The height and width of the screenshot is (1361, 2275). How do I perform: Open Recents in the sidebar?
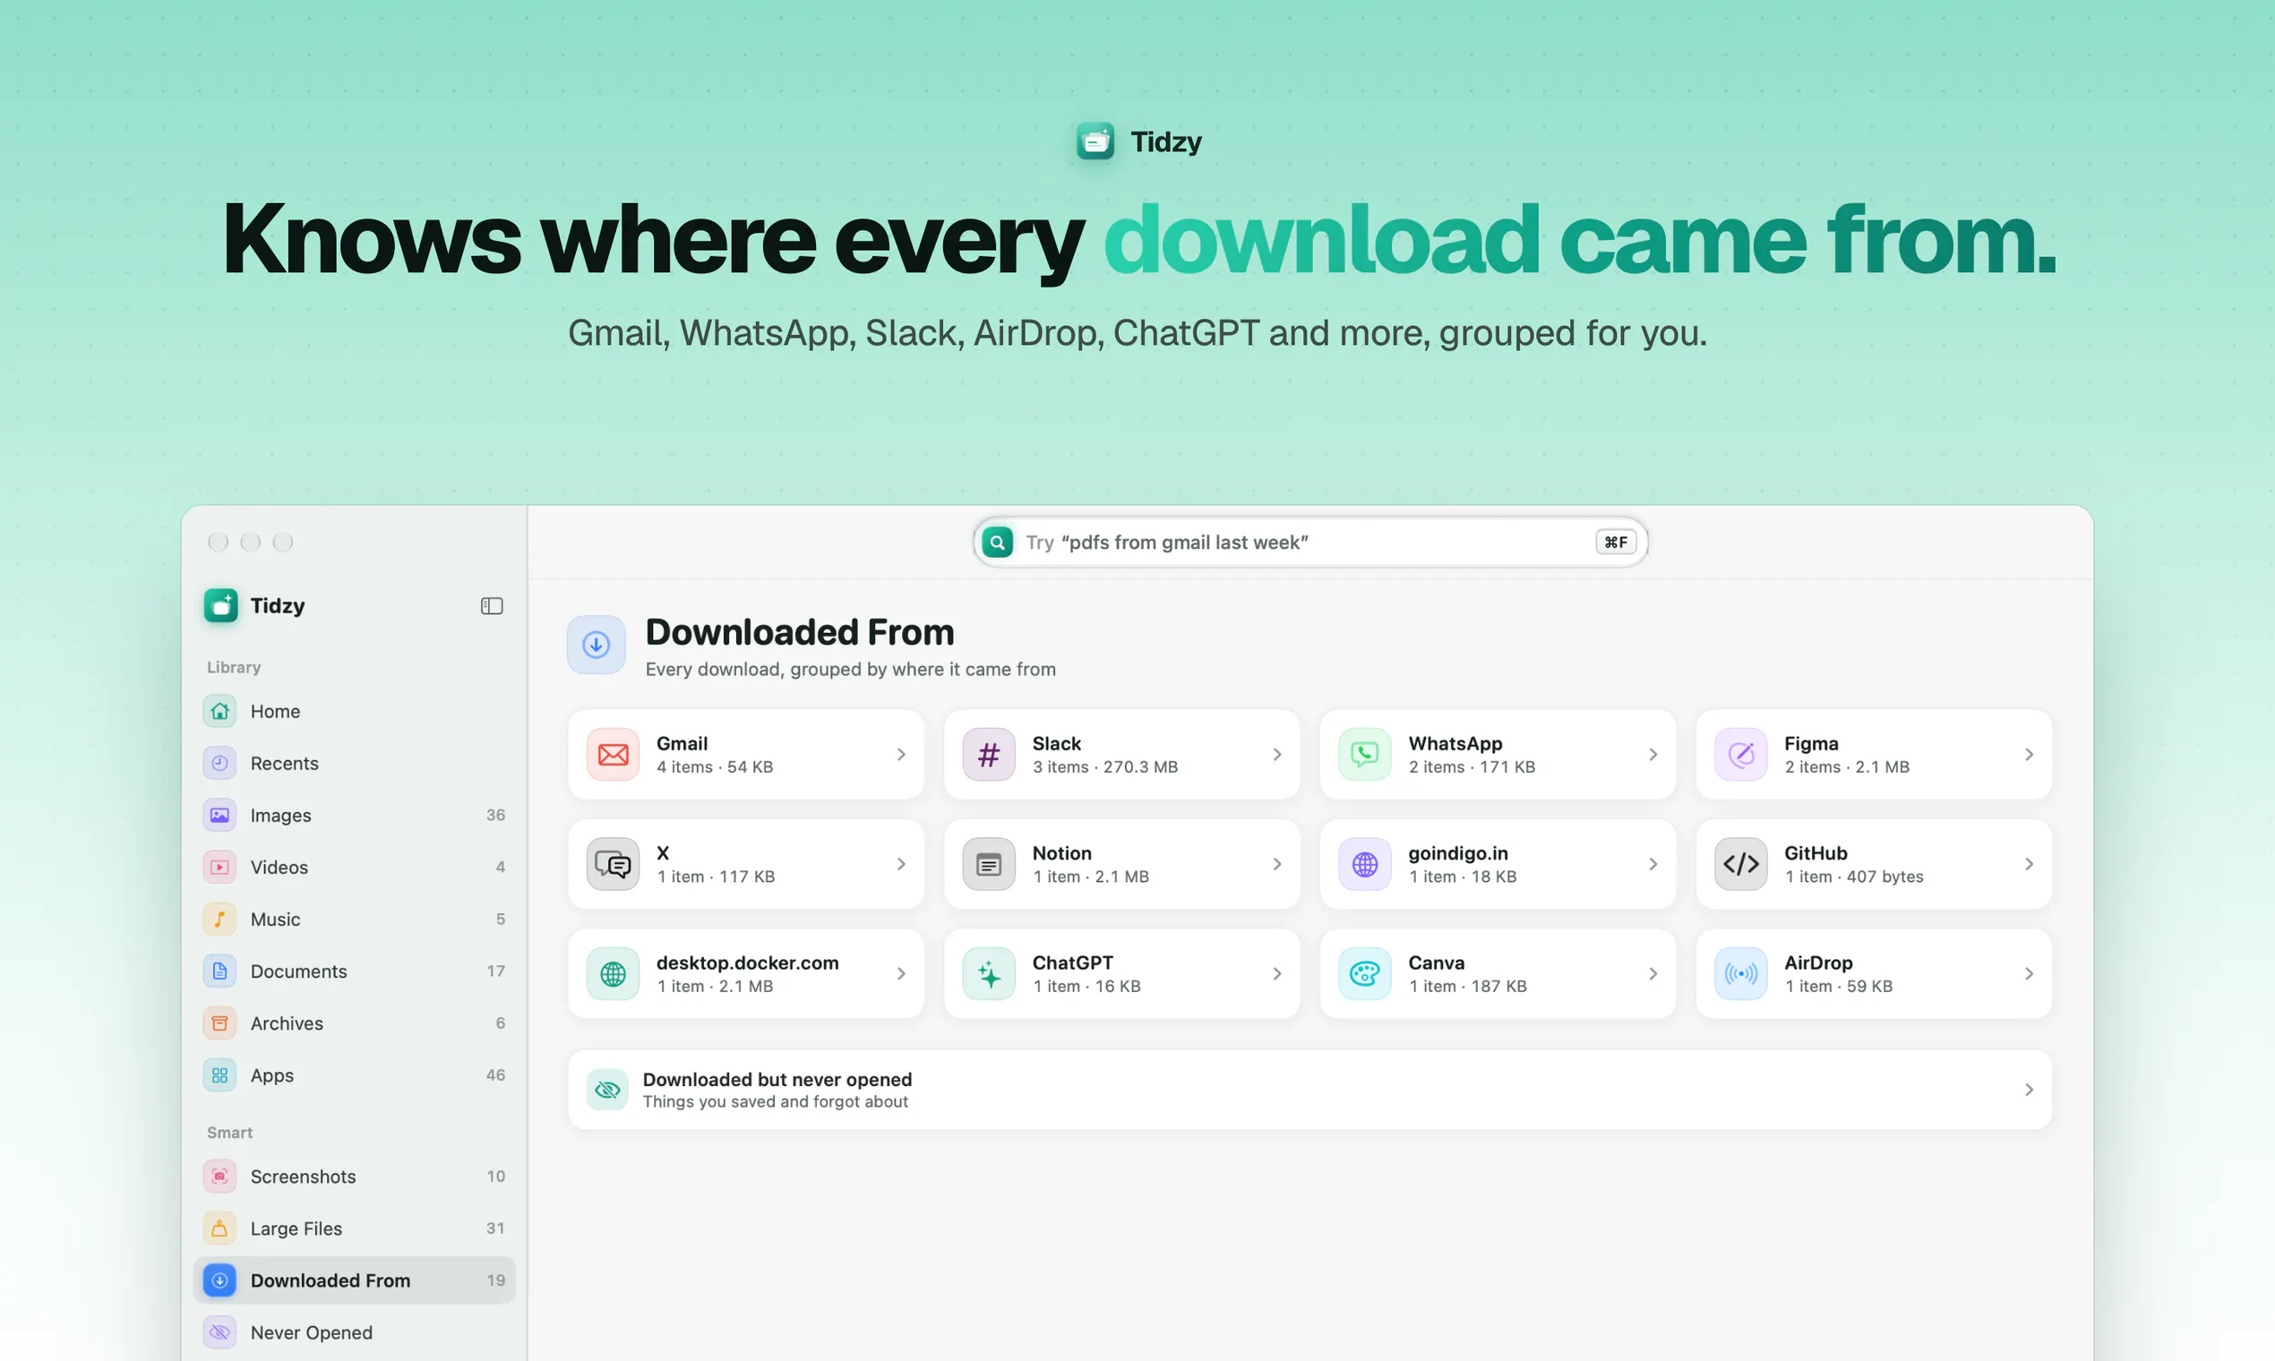(x=354, y=763)
